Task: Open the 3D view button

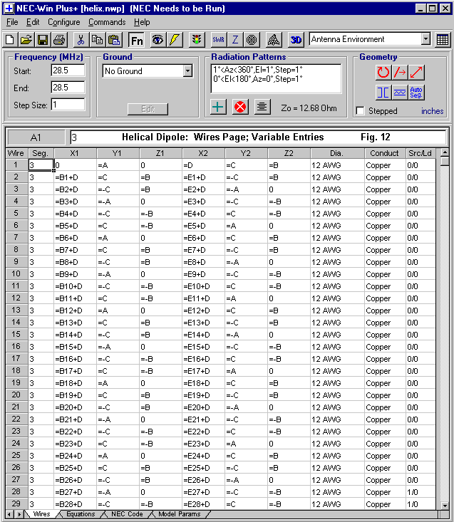Action: [x=296, y=40]
